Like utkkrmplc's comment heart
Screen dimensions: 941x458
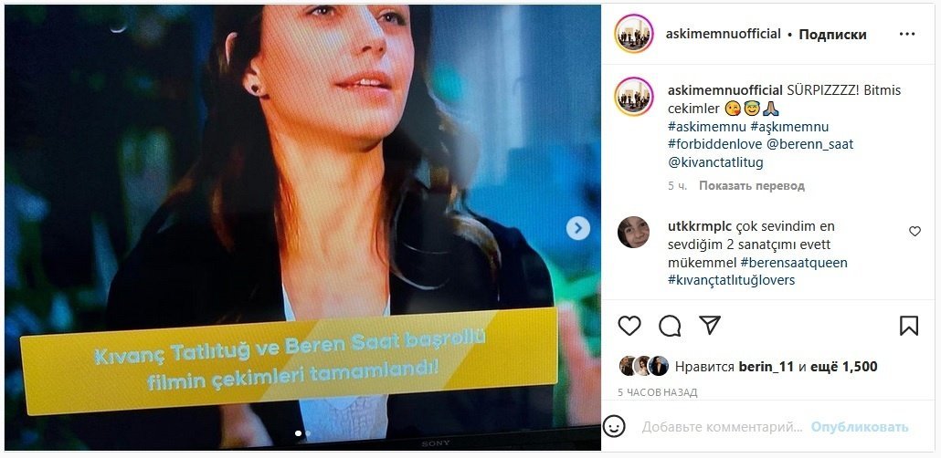[915, 232]
